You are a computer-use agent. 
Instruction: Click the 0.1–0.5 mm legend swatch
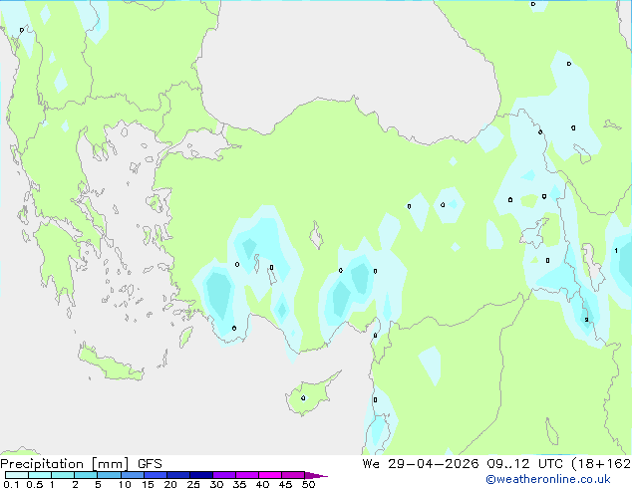click(x=17, y=475)
